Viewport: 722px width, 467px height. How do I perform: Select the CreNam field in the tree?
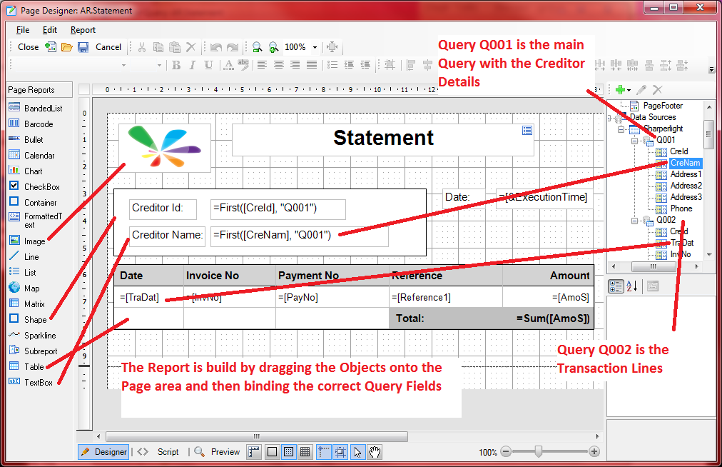coord(685,163)
